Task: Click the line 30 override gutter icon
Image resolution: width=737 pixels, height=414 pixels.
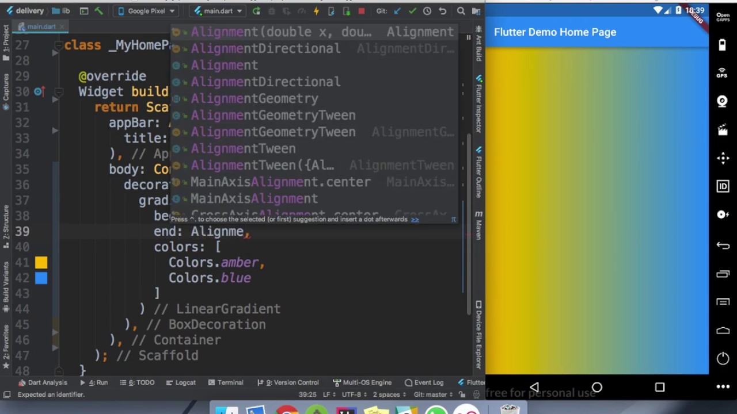Action: click(x=39, y=91)
